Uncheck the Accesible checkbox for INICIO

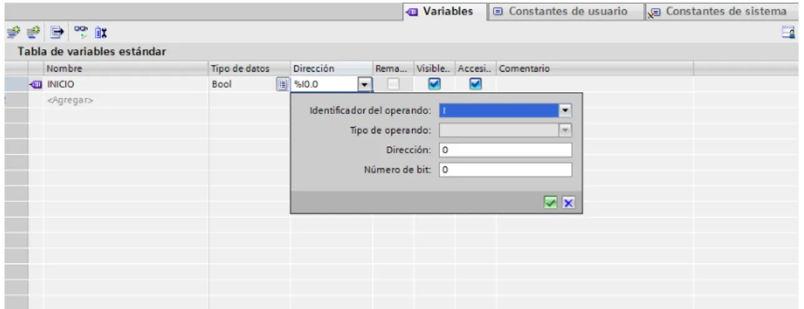point(475,83)
